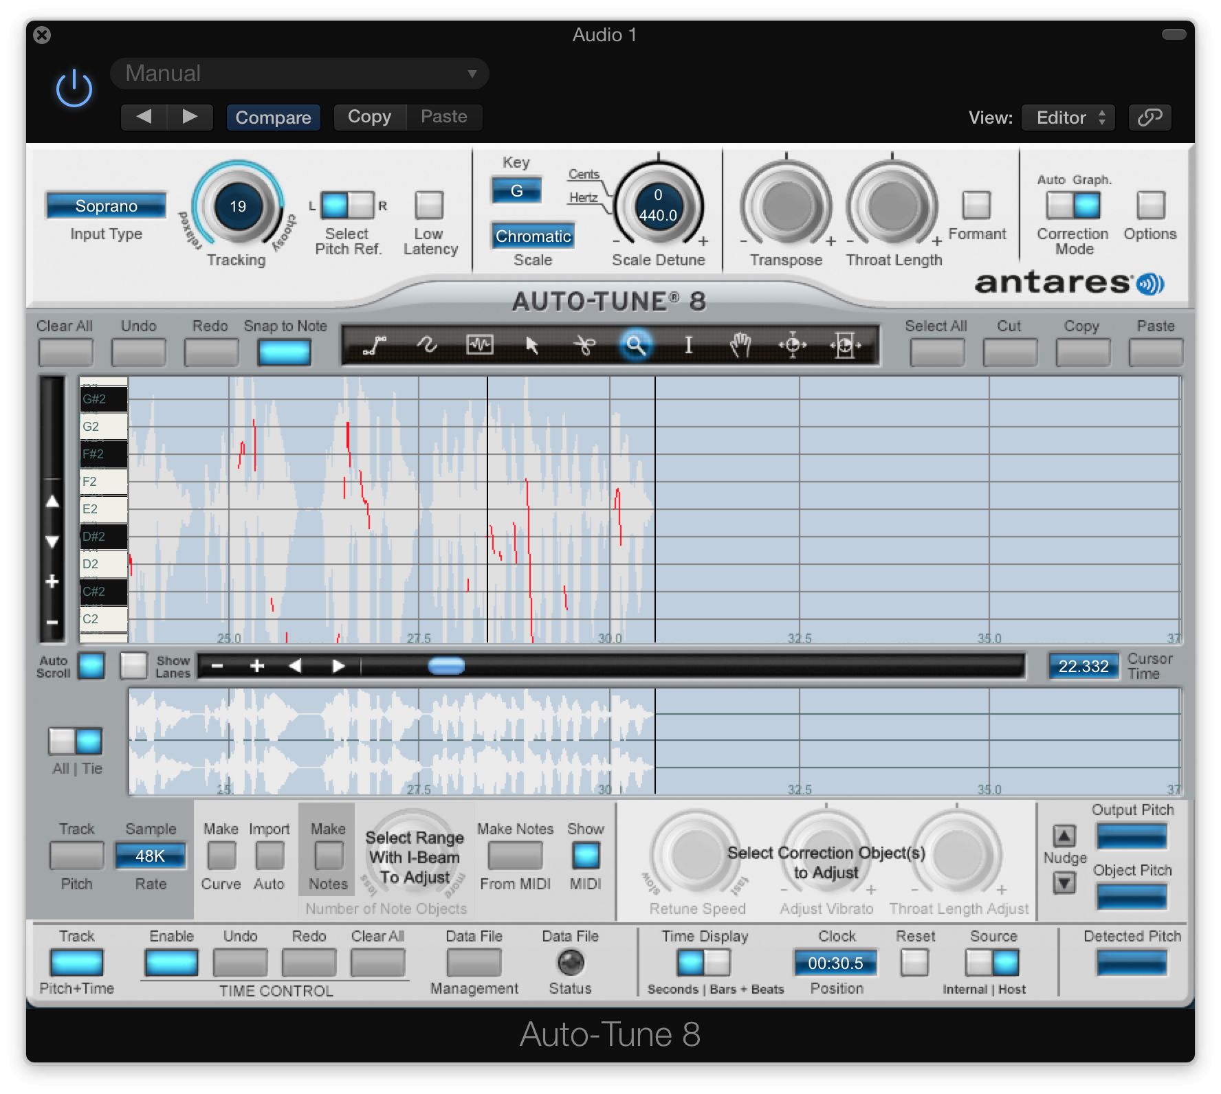Click the header Copy button
Viewport: 1221px width, 1094px height.
(369, 117)
